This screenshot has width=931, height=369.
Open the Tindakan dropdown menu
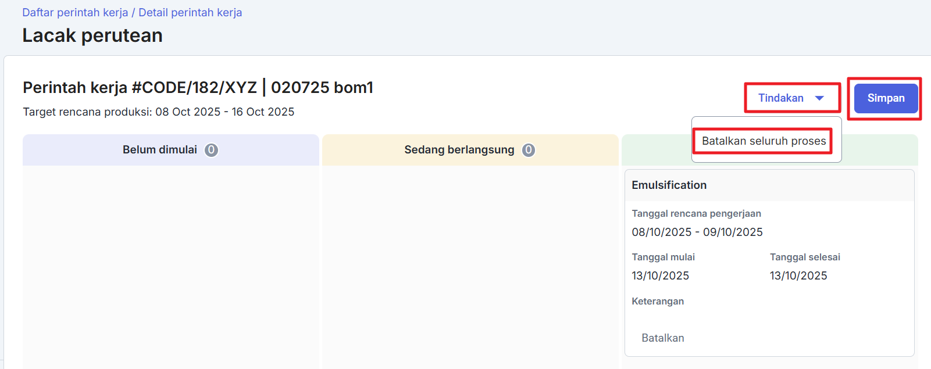[x=781, y=98]
